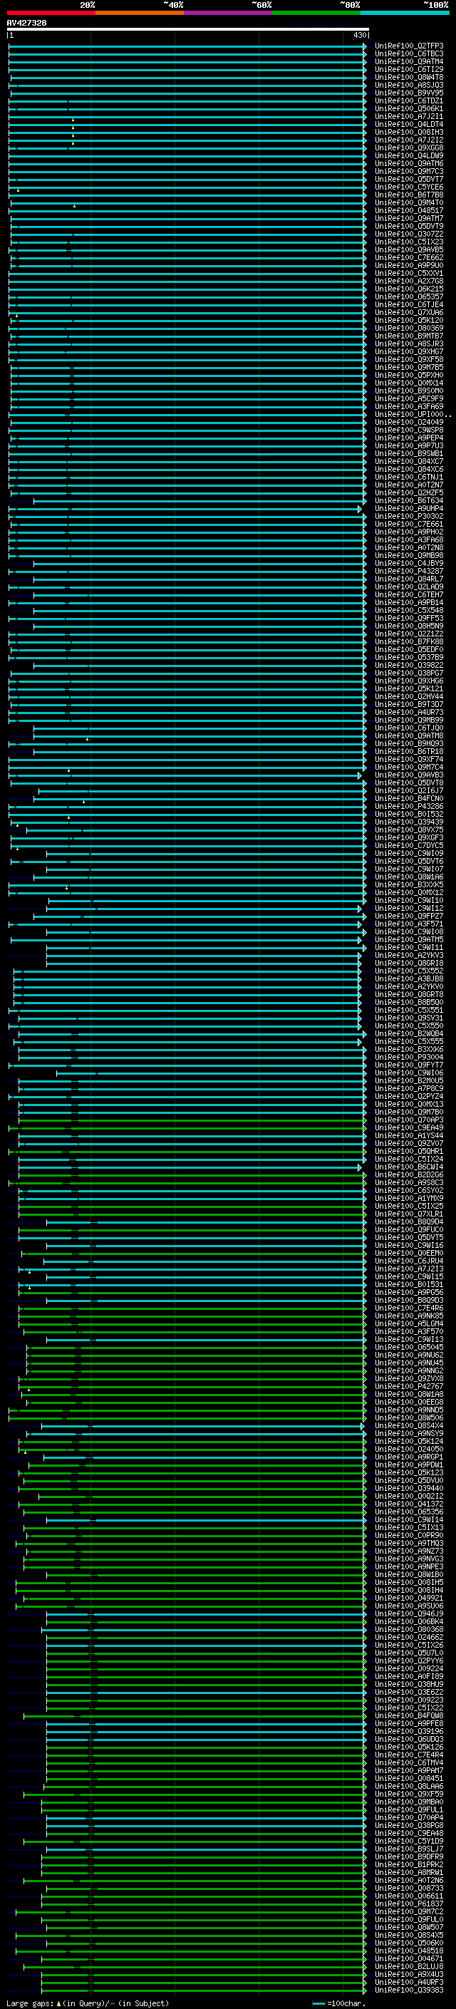Screen dimensions: 456x2009
Task: Select the UniRef100_A9P9U0 label
Action: click(409, 265)
